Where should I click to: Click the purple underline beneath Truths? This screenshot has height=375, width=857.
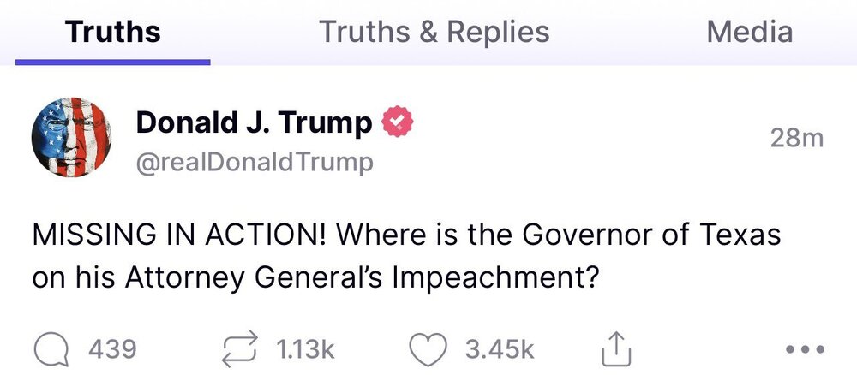[x=112, y=62]
